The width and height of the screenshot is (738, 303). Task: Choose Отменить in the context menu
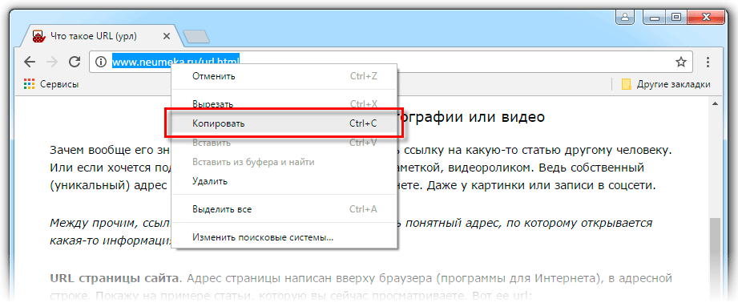point(285,76)
